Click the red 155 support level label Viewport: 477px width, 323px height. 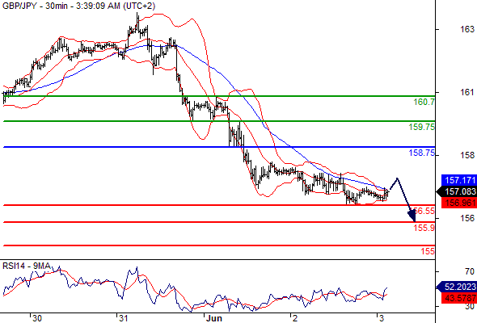pyautogui.click(x=428, y=251)
